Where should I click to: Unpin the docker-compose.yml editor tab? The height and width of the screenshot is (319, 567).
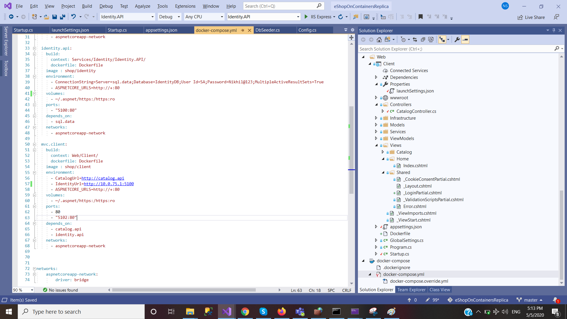(242, 30)
